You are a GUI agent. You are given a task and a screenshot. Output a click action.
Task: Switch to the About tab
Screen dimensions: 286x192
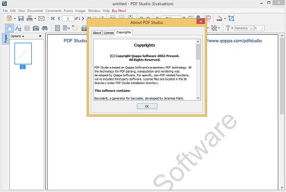(x=97, y=33)
